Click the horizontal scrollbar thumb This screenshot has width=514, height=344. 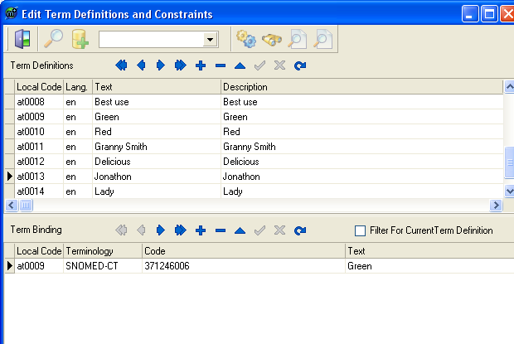click(x=27, y=206)
